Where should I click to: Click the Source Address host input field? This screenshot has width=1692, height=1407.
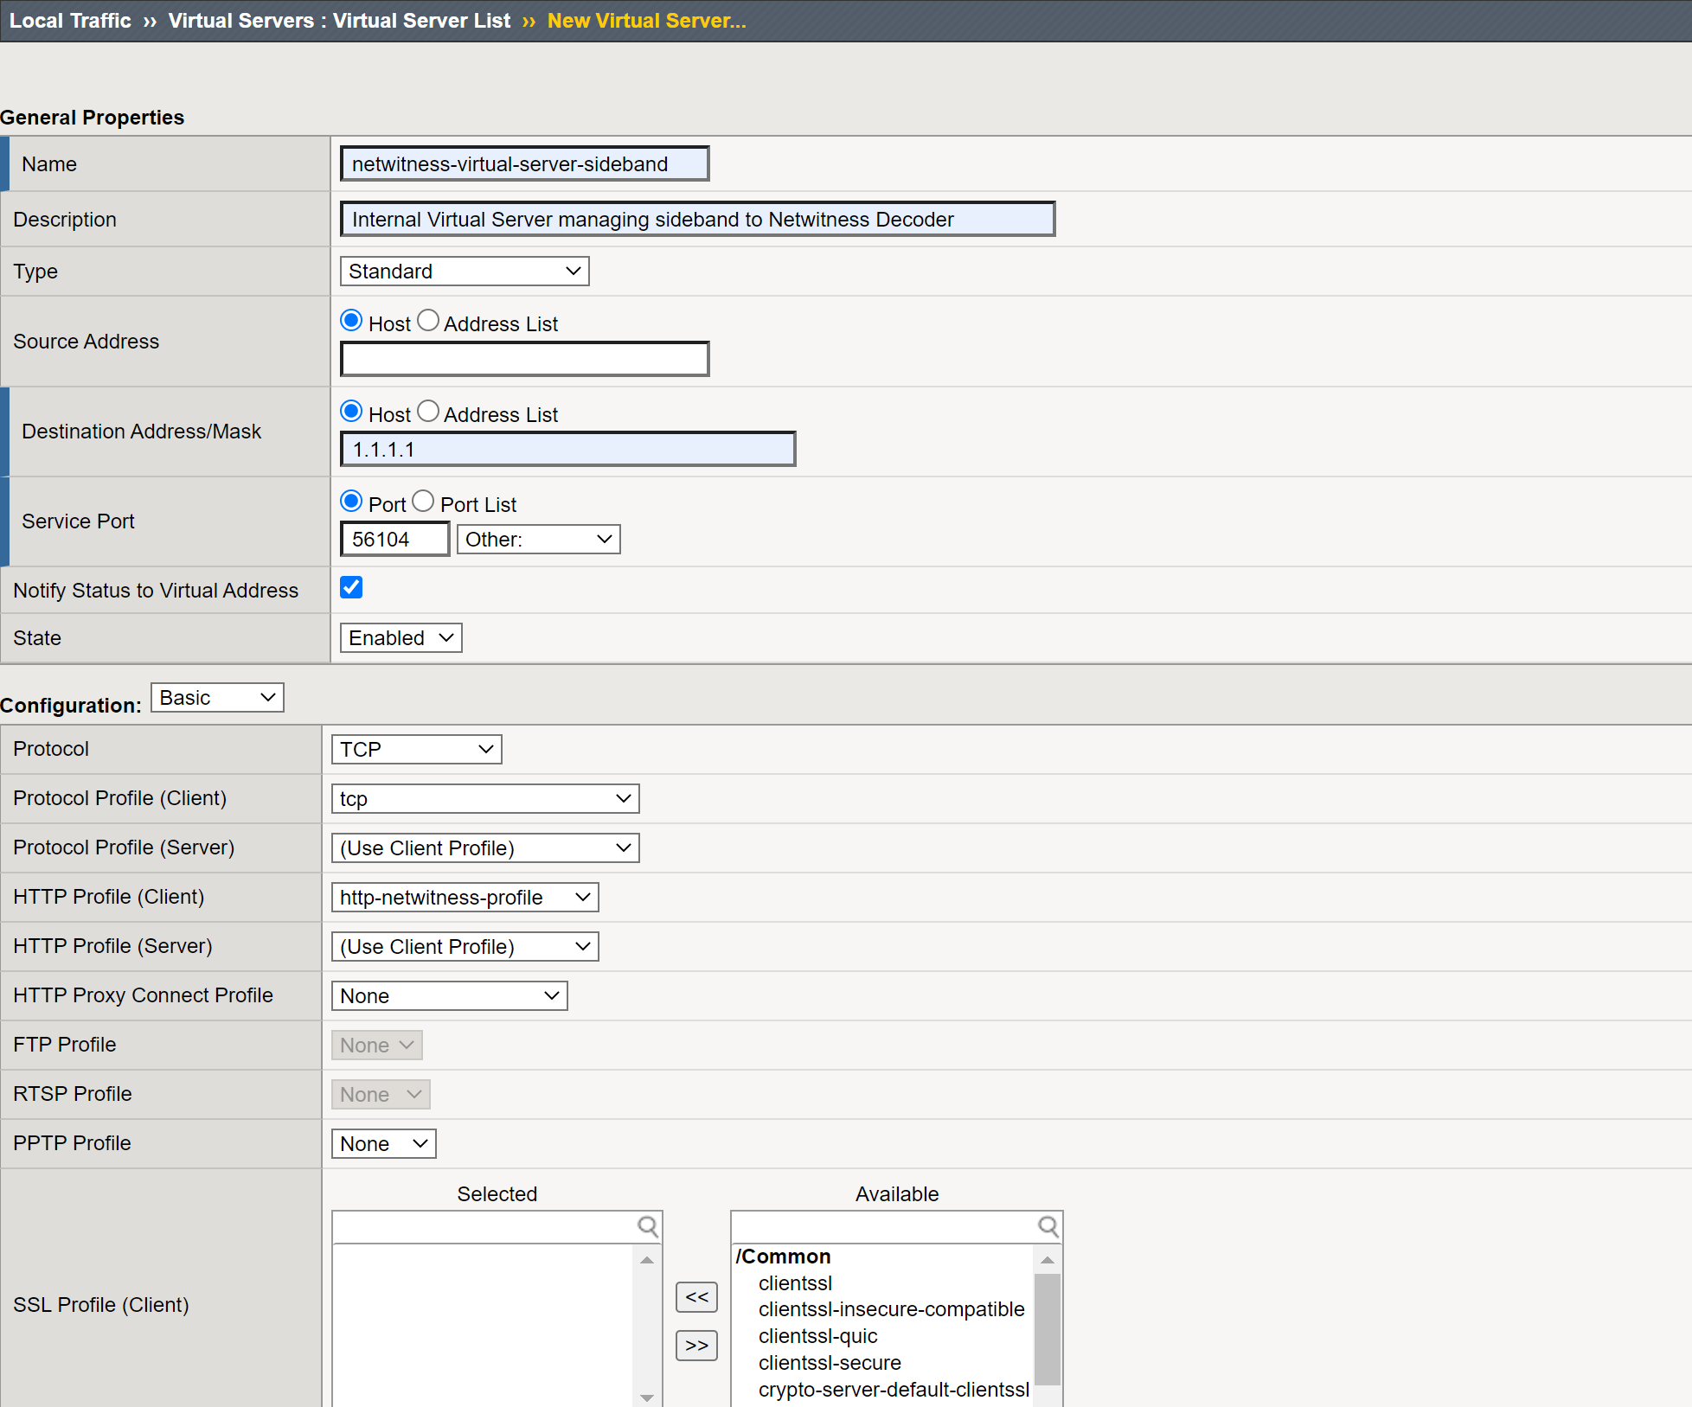pos(524,359)
